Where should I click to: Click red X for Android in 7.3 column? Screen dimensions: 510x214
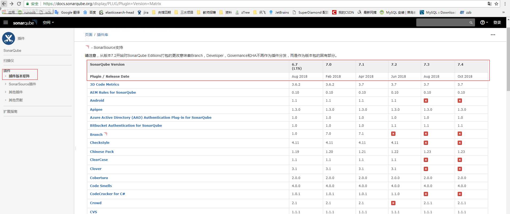[x=426, y=101]
